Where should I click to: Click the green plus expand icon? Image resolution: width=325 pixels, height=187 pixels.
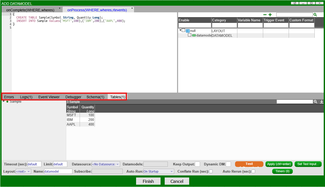tap(270, 15)
